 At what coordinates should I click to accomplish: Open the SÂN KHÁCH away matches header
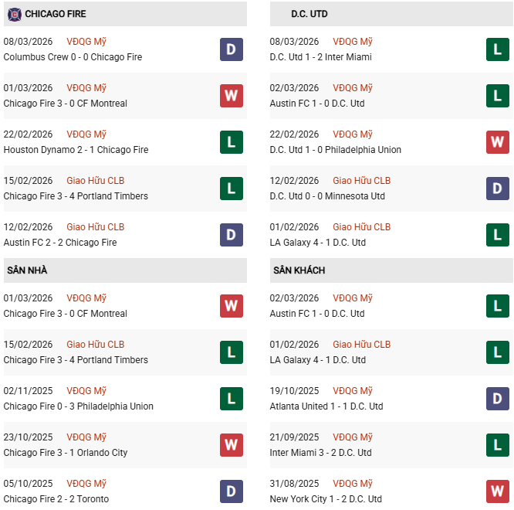(x=299, y=270)
